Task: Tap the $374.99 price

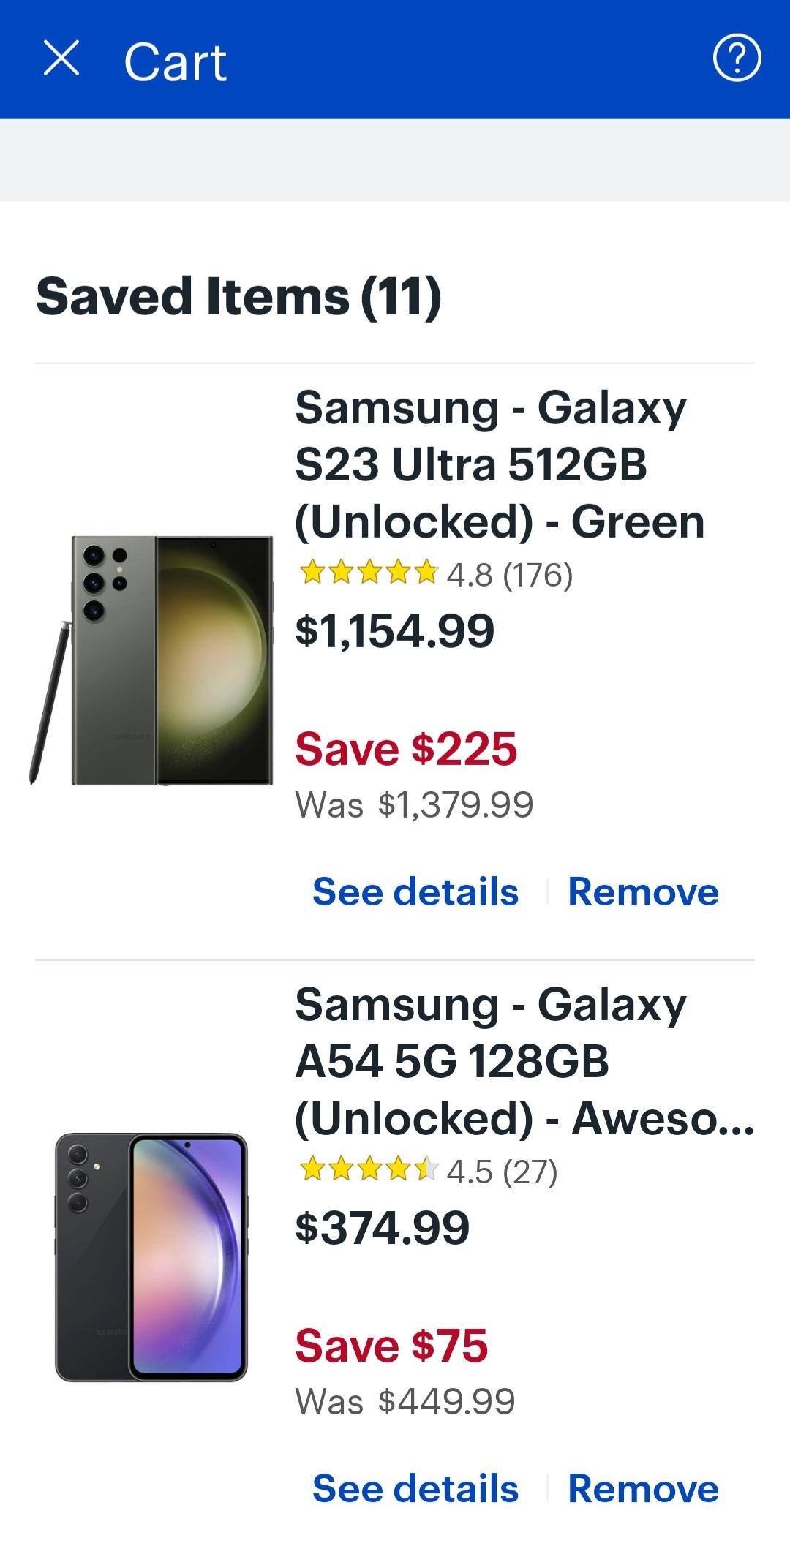Action: point(382,1228)
